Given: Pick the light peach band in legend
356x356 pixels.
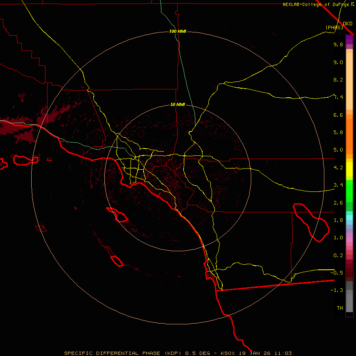Looking at the screenshot, I should (349, 81).
